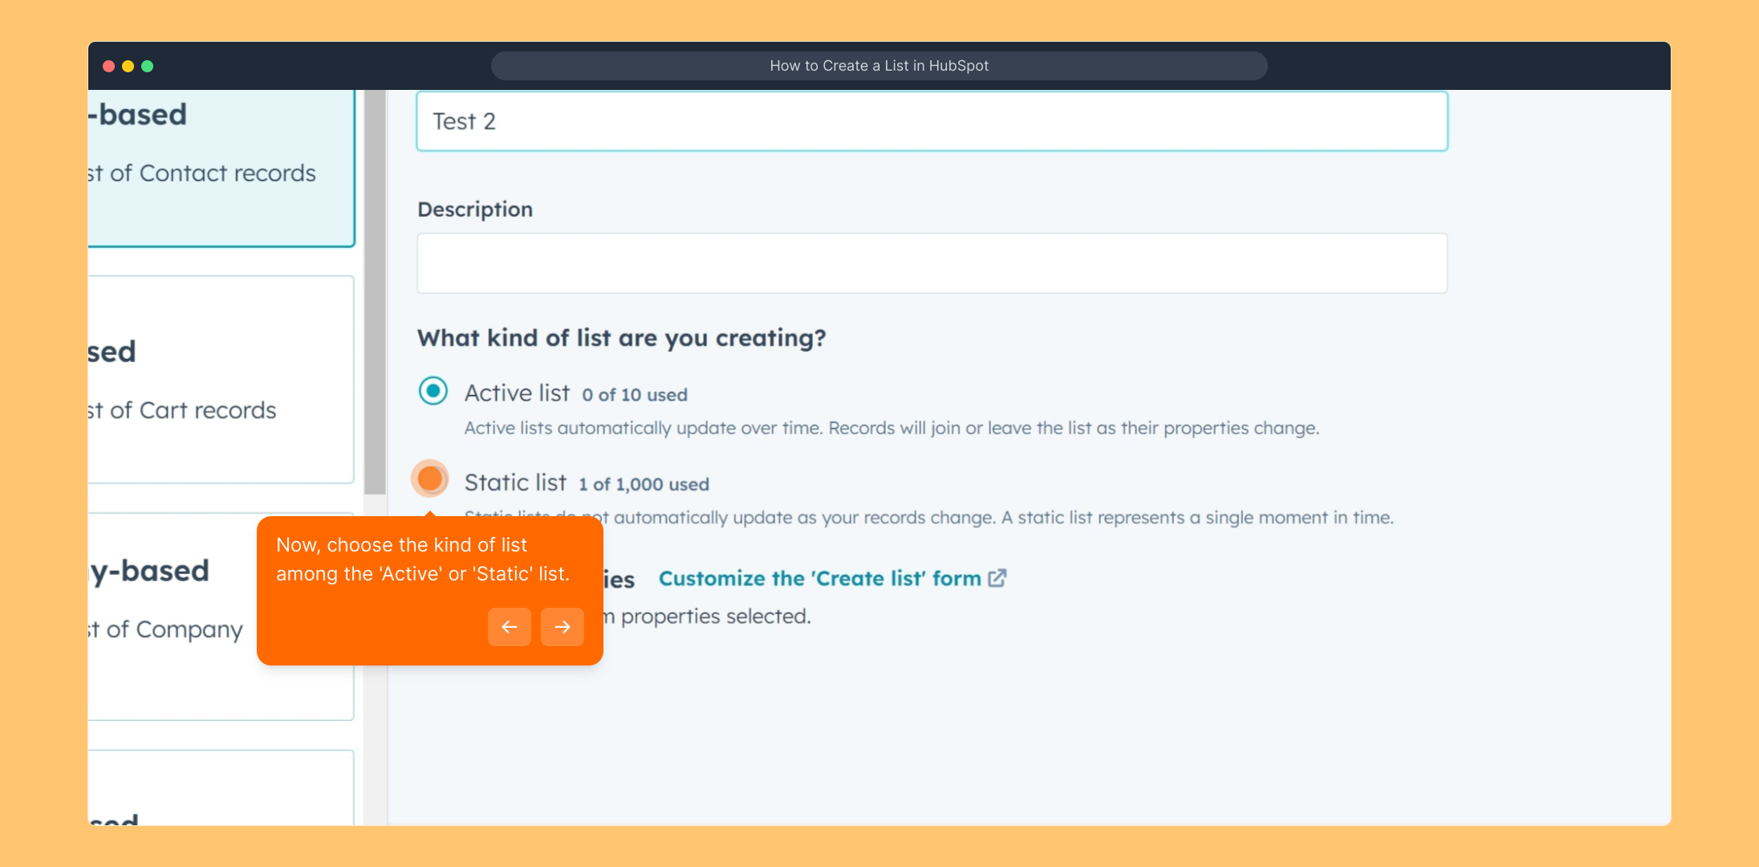
Task: Click the yellow minimize dot
Action: pos(128,66)
